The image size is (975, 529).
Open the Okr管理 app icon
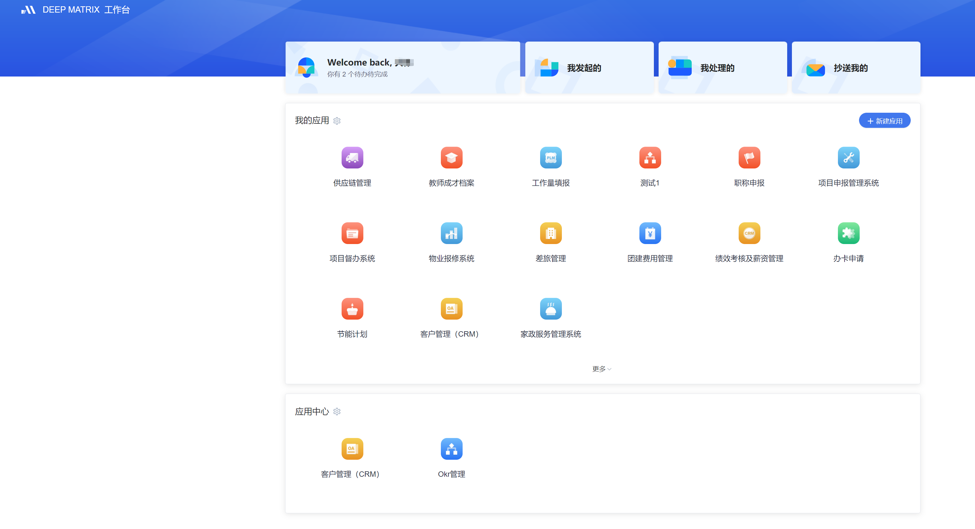coord(451,448)
